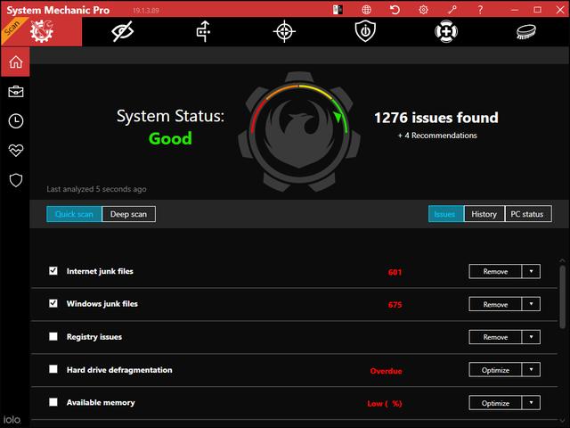Screen dimensions: 570x428
Task: Open the crosshair target tool
Action: click(284, 32)
